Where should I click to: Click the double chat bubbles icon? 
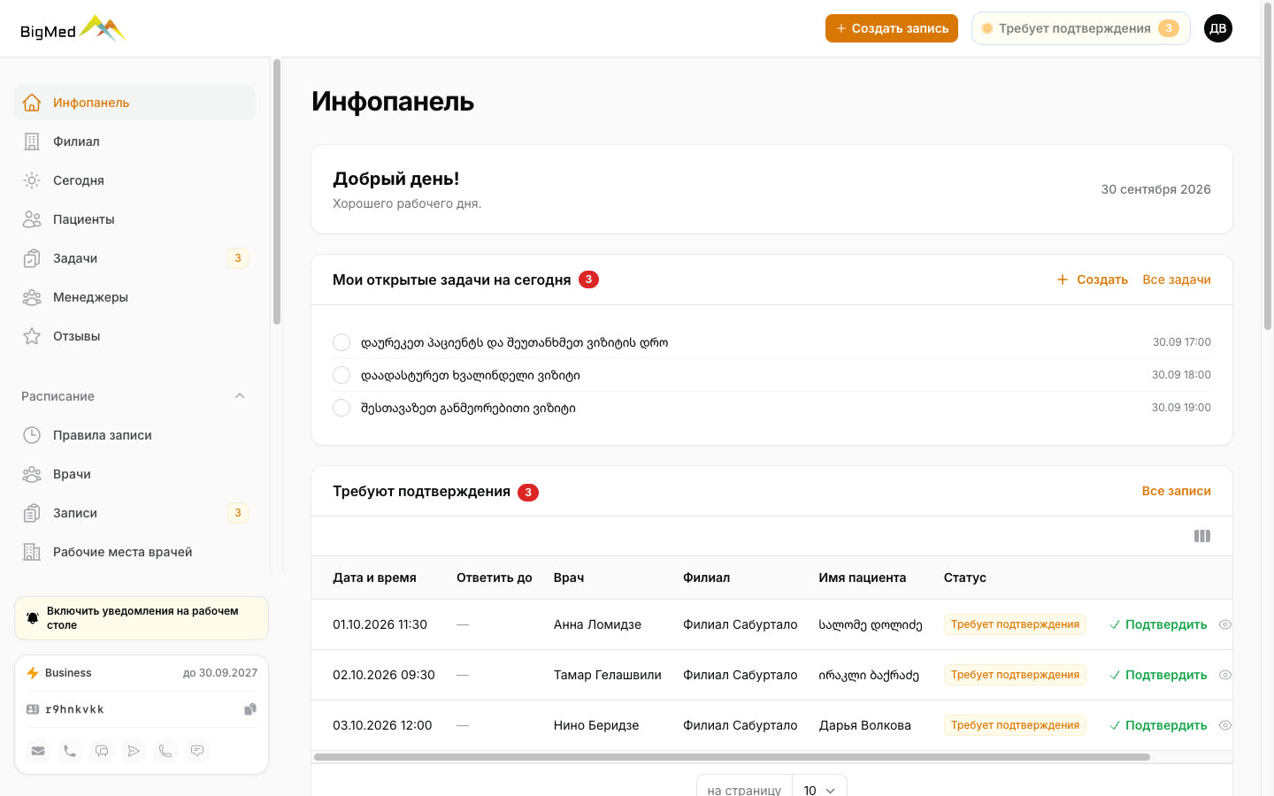102,751
